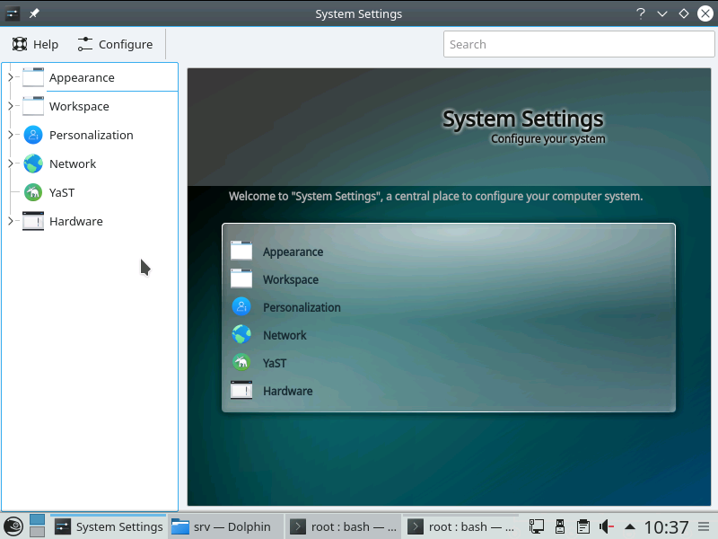718x539 pixels.
Task: Click the Personalization icon in the welcome panel
Action: (241, 306)
